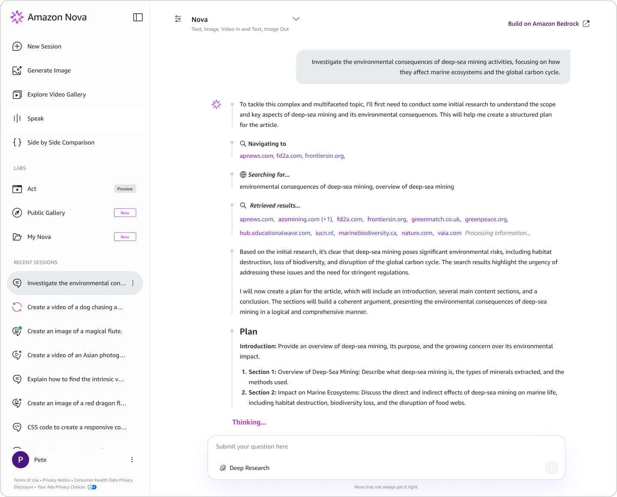617x497 pixels.
Task: Open the My Nova section
Action: (x=75, y=237)
